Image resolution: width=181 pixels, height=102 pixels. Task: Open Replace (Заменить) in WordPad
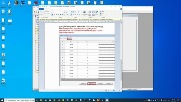click(x=102, y=13)
